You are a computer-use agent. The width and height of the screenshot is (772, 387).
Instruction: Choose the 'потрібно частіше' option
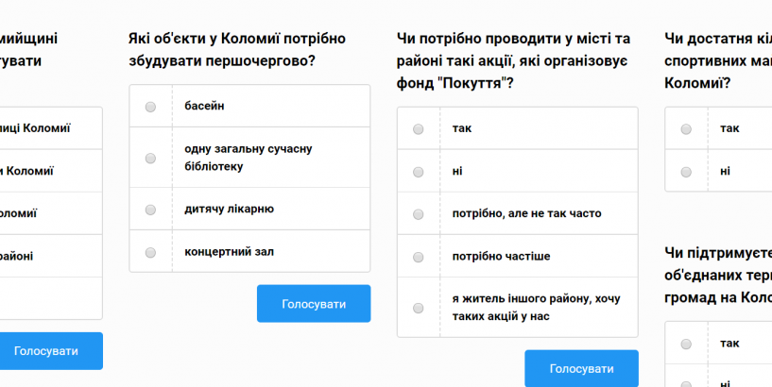(x=419, y=257)
